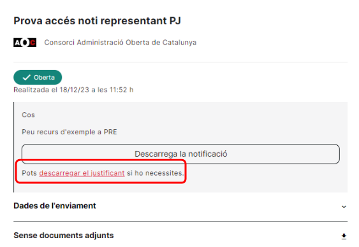Click the word Pots before the link
The height and width of the screenshot is (247, 359).
point(29,173)
